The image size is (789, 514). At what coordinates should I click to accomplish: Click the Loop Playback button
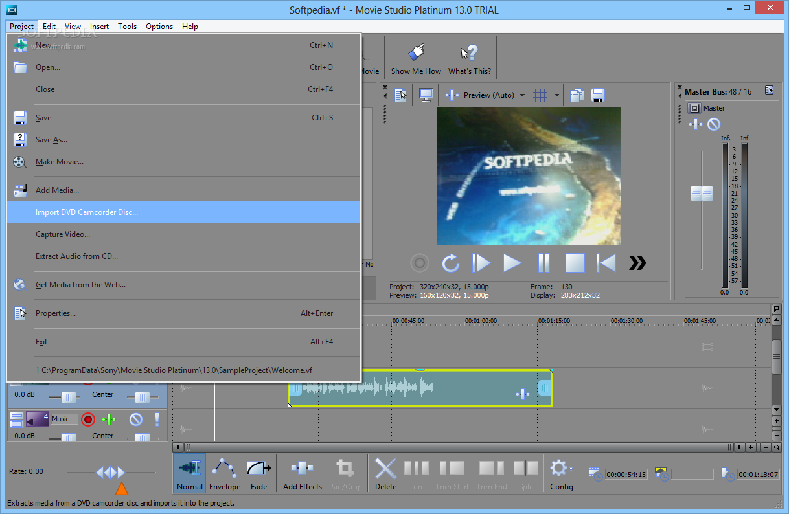[450, 263]
